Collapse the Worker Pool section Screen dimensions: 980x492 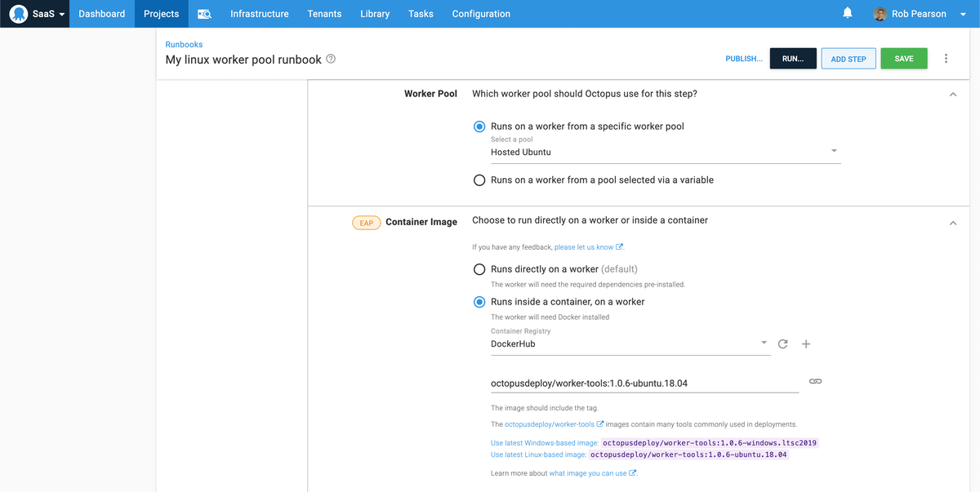[952, 95]
